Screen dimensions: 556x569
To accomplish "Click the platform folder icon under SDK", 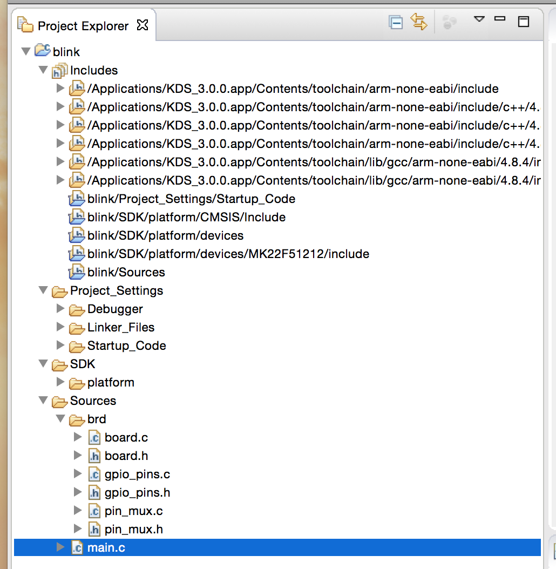I will tap(77, 383).
